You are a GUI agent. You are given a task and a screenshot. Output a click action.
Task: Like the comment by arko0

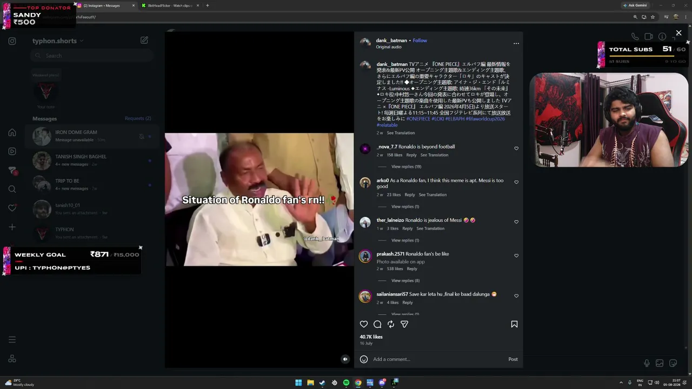(516, 182)
